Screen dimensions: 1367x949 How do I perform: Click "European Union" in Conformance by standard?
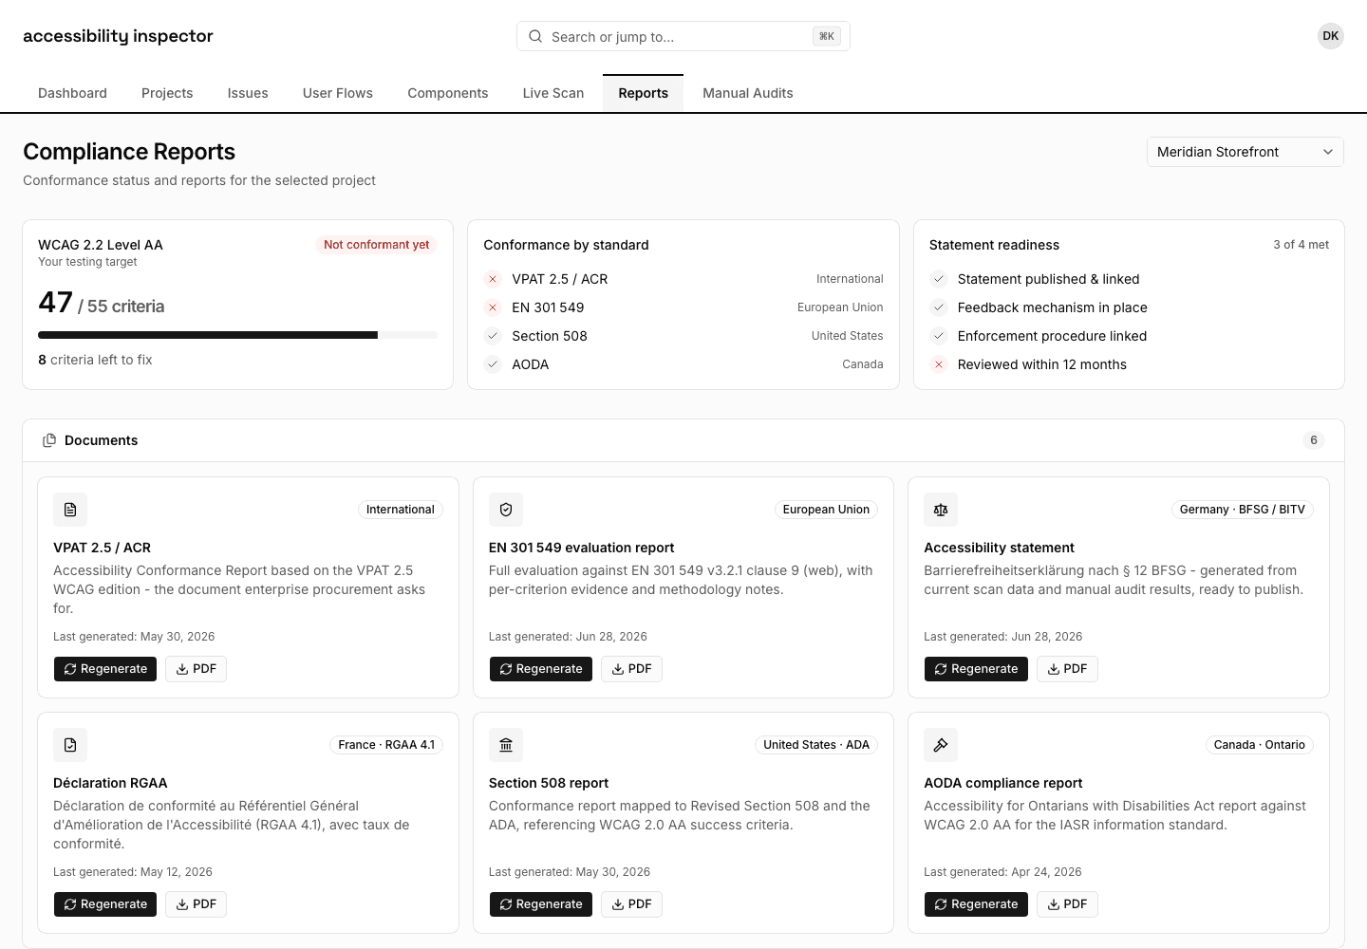[x=840, y=307]
